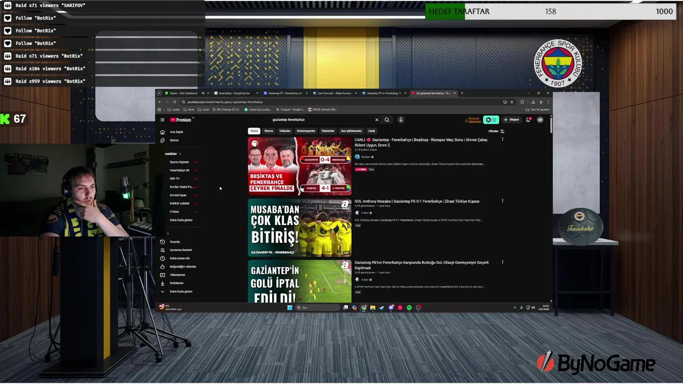Select the Tümü filter chip
Viewport: 683px width, 384px height.
[254, 131]
